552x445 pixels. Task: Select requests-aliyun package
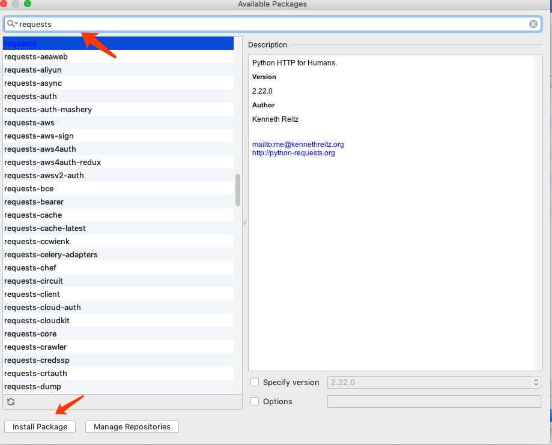[118, 70]
